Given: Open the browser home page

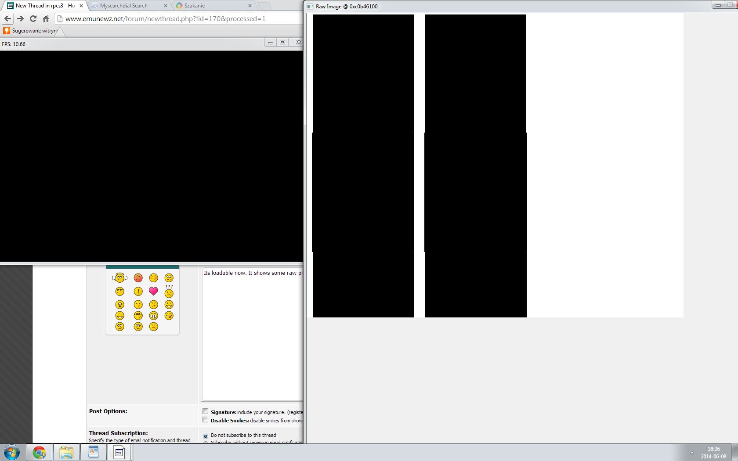Looking at the screenshot, I should (46, 18).
